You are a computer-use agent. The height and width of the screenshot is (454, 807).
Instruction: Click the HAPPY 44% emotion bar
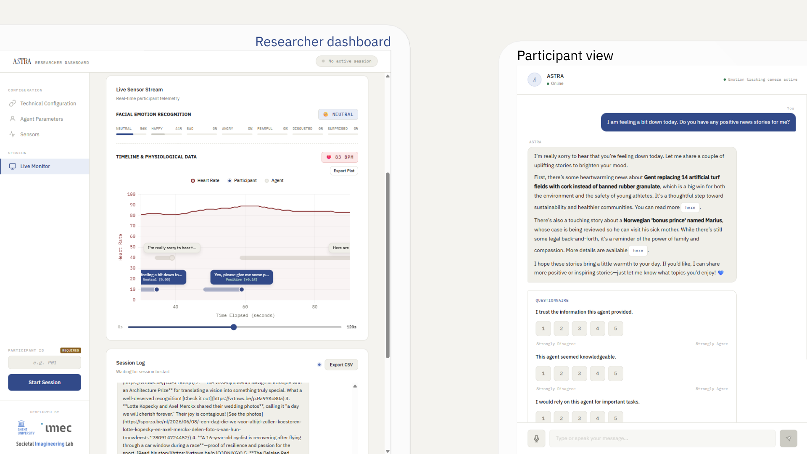166,131
